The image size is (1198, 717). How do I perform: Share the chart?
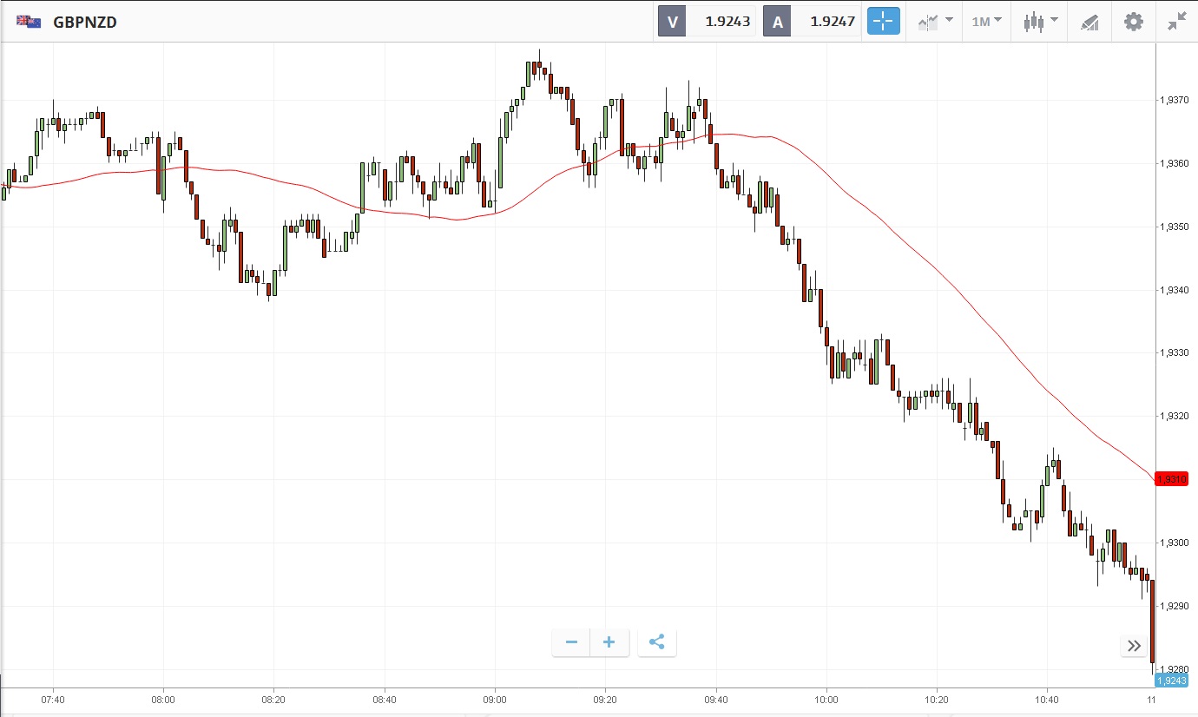657,642
